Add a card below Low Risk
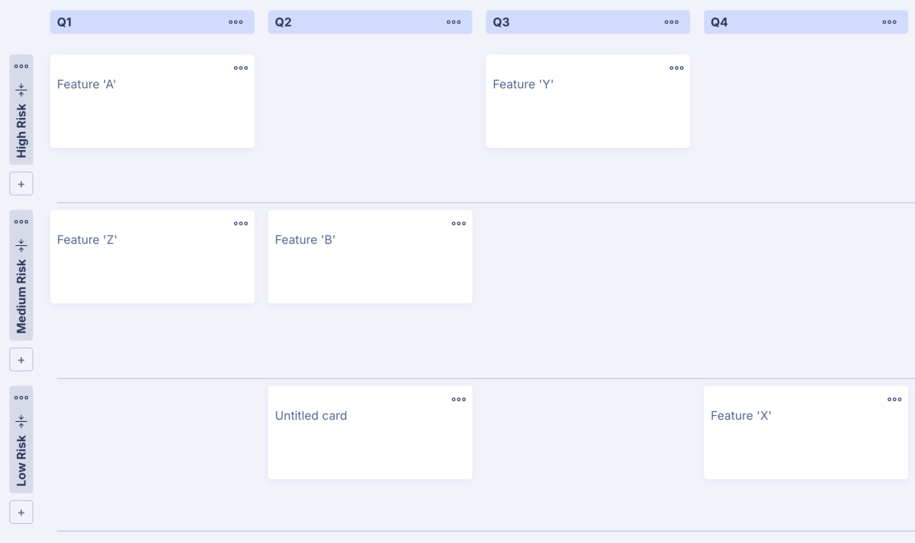 coord(21,512)
